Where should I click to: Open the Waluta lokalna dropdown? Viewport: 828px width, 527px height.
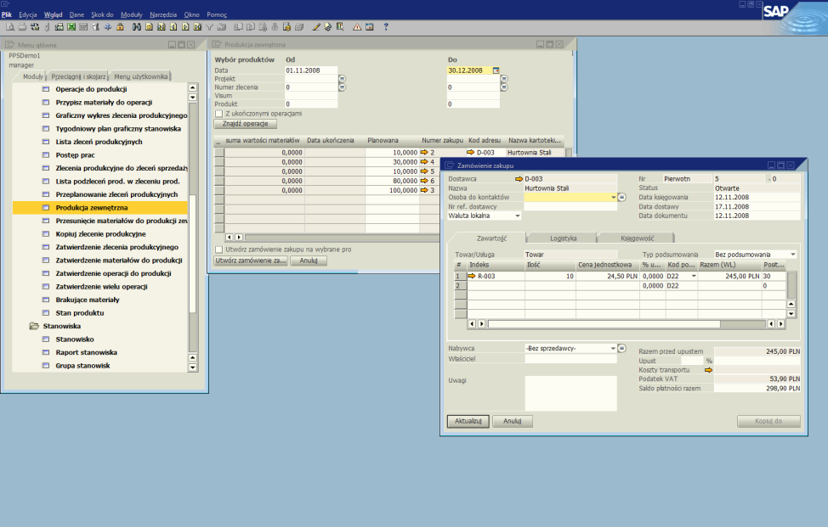click(x=518, y=216)
